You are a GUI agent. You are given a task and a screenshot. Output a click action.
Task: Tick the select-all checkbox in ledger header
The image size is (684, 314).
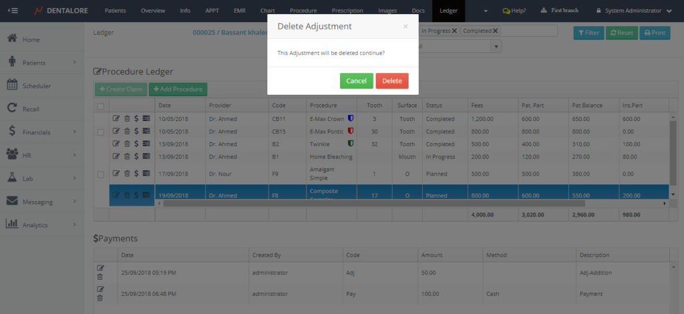pos(100,106)
